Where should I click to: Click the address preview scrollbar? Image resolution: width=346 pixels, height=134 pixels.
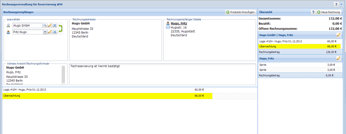63,74
